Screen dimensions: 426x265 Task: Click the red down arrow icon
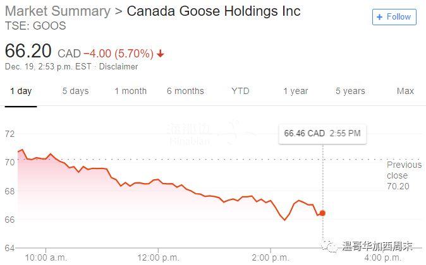pyautogui.click(x=161, y=54)
